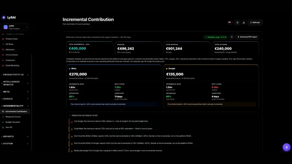Expand the Intelligence Website section
This screenshot has width=292, height=164.
pyautogui.click(x=15, y=83)
